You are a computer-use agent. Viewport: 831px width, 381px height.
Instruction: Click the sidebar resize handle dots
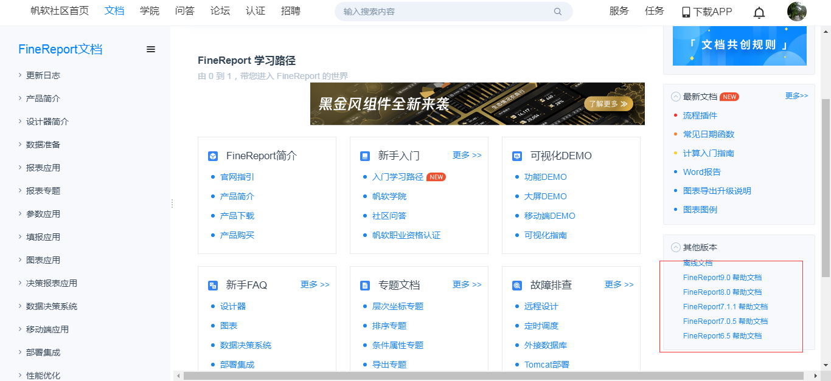172,204
